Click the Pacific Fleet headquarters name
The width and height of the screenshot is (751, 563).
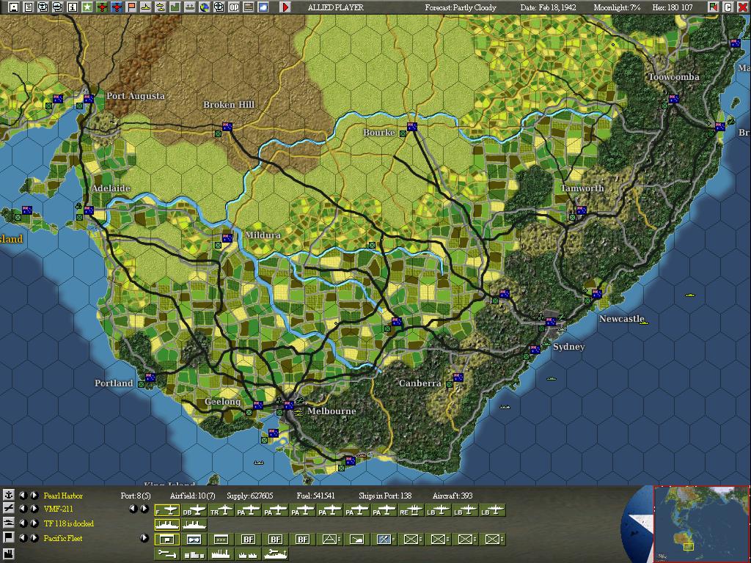(x=63, y=538)
